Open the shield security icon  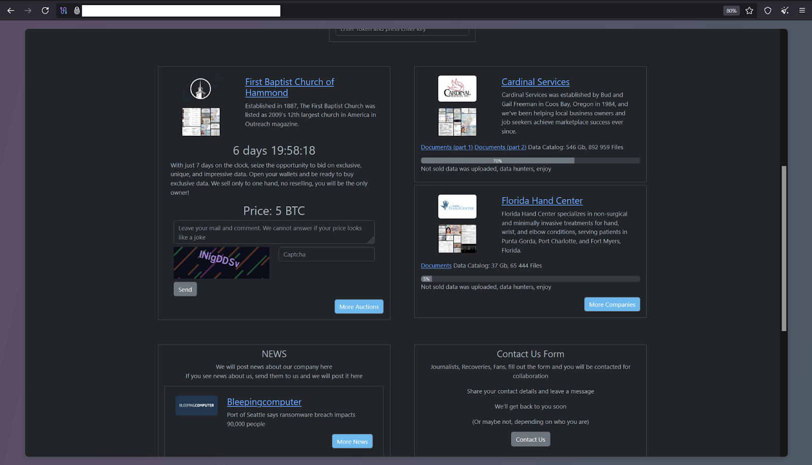pos(768,11)
